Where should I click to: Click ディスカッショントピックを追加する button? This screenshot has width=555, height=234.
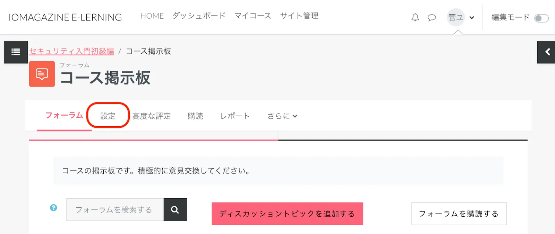point(287,214)
